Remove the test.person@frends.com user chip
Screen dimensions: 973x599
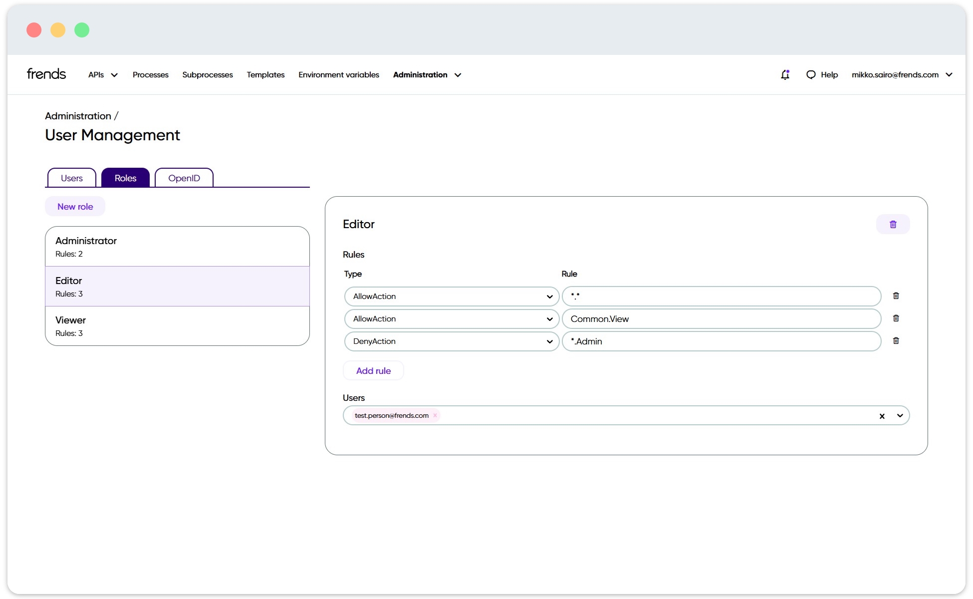[x=435, y=415]
